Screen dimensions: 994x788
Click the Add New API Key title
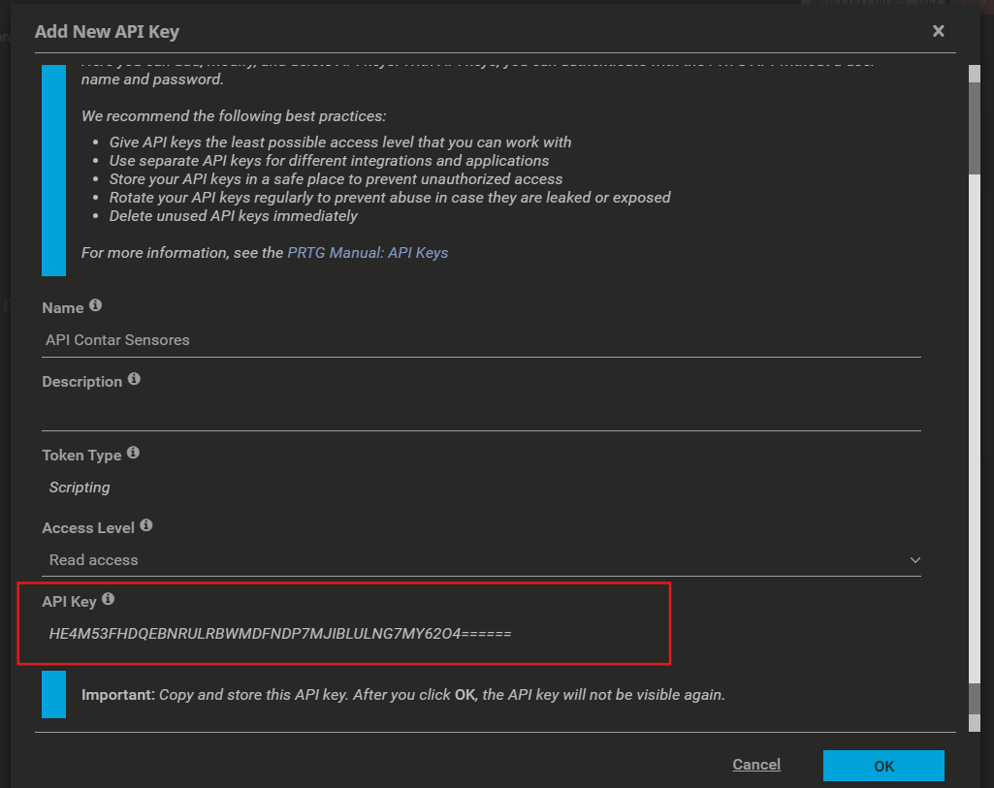107,32
